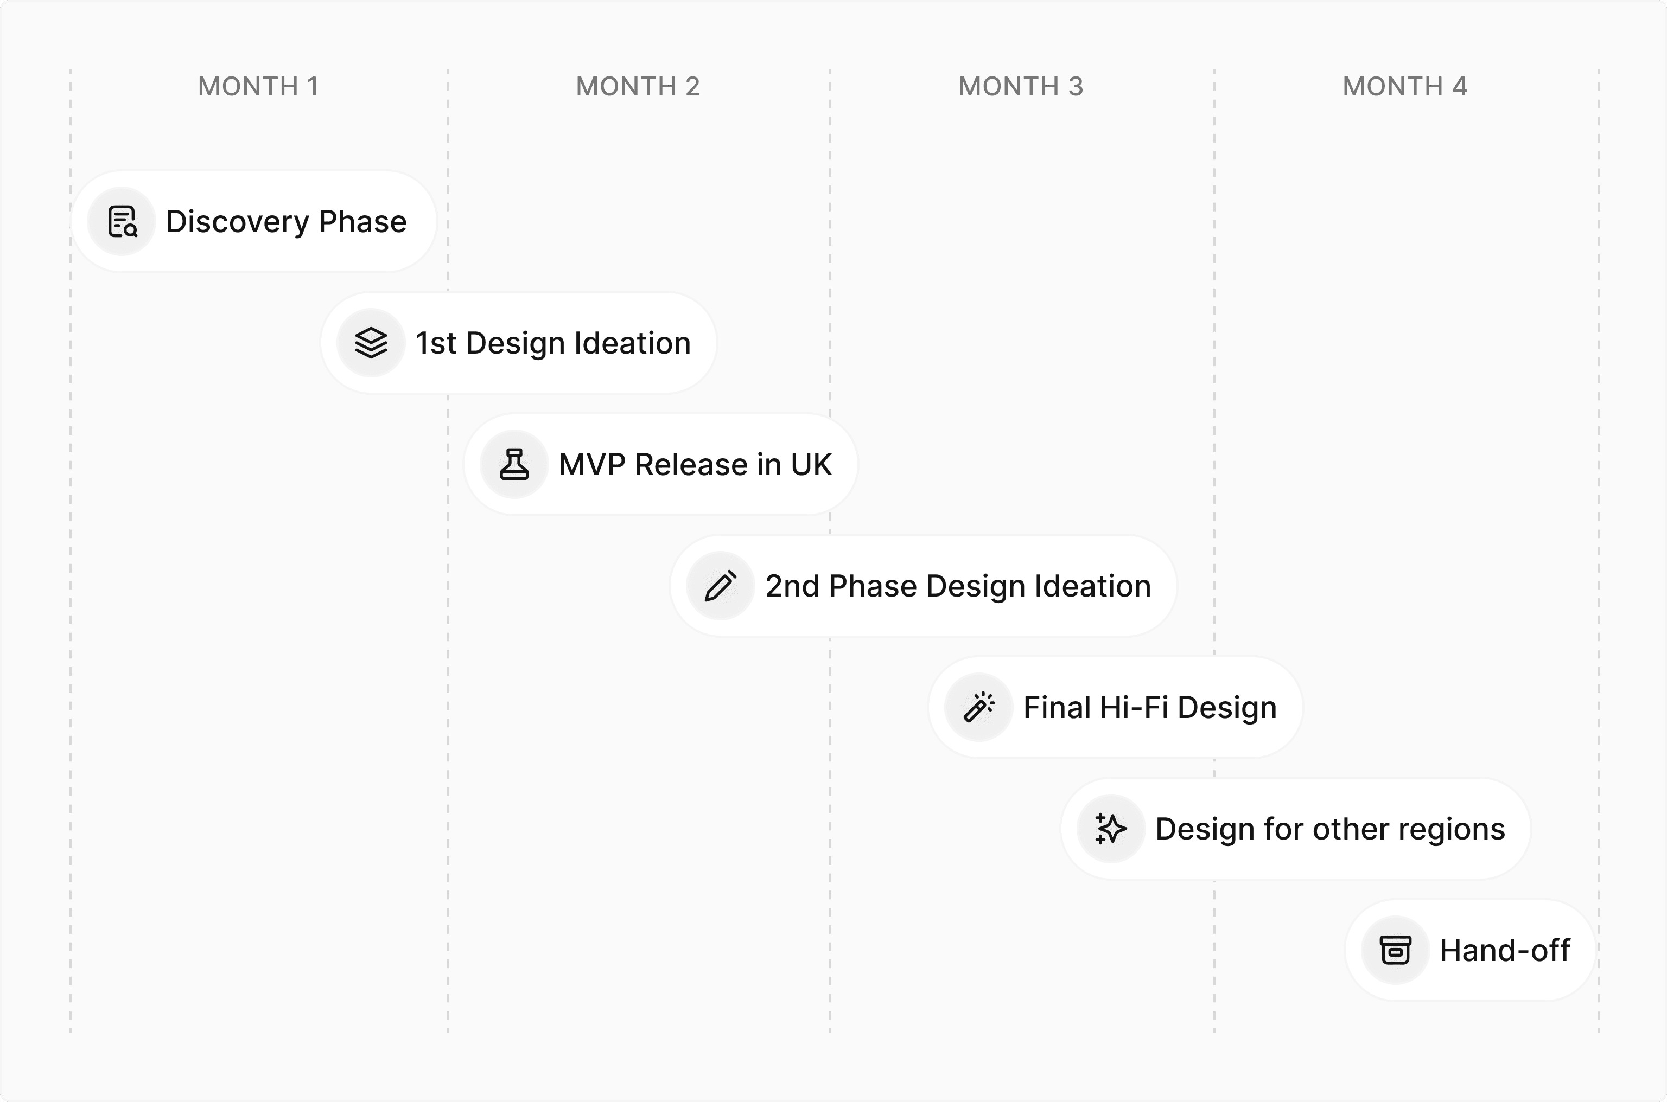Select the MVP Release in UK task
The height and width of the screenshot is (1102, 1667).
pyautogui.click(x=661, y=465)
